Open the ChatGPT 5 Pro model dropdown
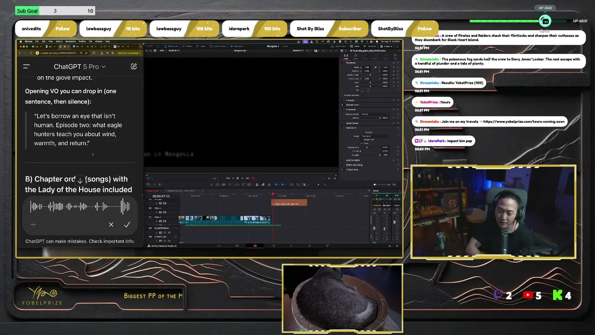Screen dimensions: 595x335 (79, 67)
